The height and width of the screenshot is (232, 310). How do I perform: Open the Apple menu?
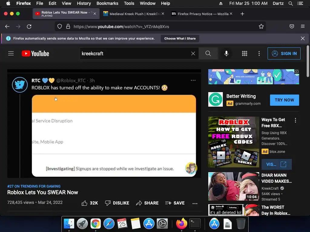[8, 3]
